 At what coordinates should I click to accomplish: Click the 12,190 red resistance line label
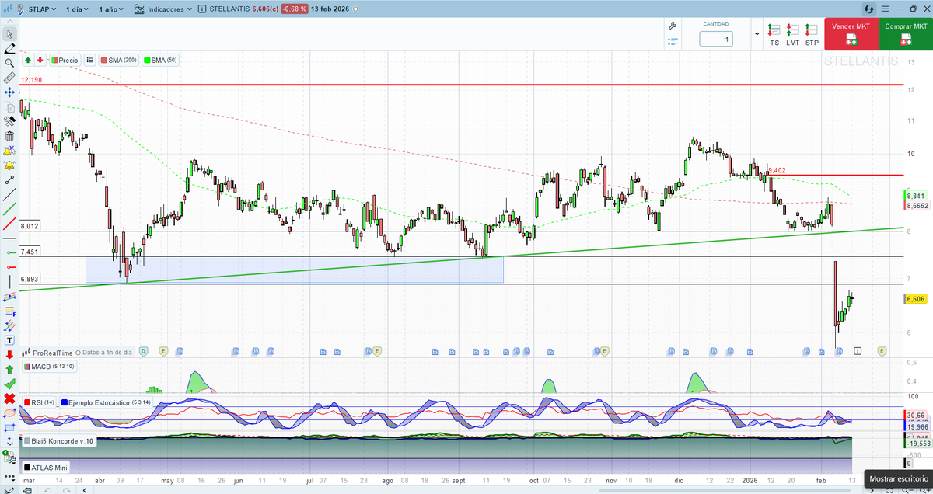pos(31,80)
